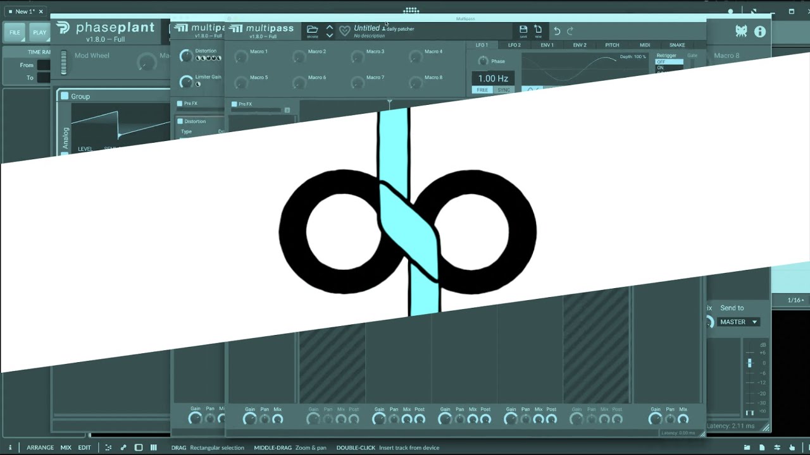810x455 pixels.
Task: Set LFO rate mode to SYNC
Action: (504, 90)
